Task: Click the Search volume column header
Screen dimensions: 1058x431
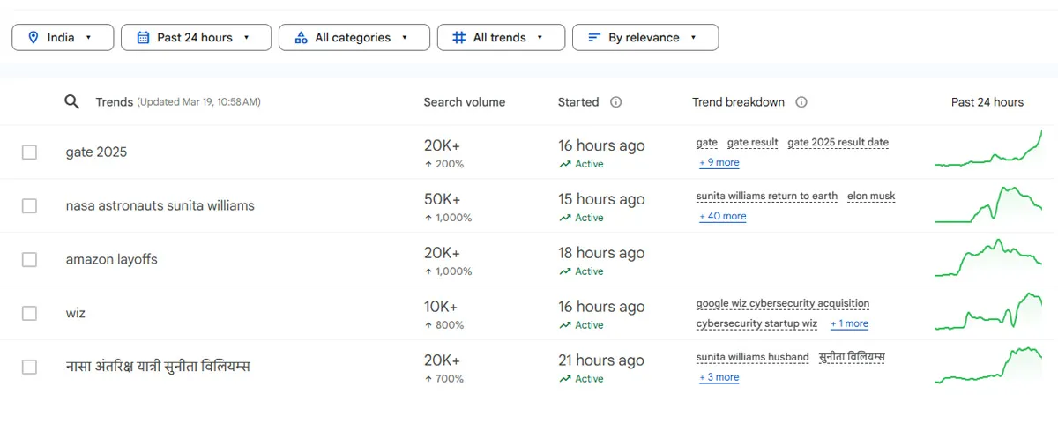Action: click(465, 102)
